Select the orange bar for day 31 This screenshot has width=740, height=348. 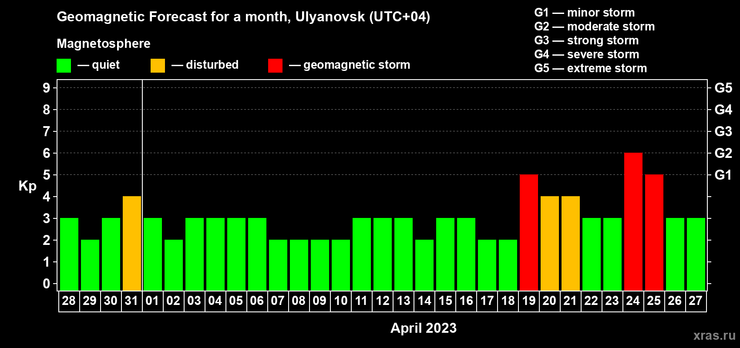(x=132, y=243)
